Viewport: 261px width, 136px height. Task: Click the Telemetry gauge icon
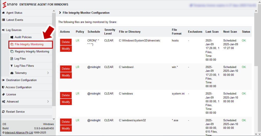[x=12, y=73]
